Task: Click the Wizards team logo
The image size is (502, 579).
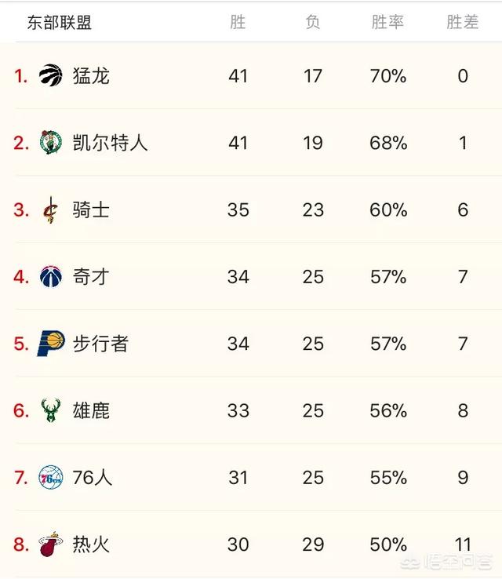Action: pyautogui.click(x=50, y=276)
